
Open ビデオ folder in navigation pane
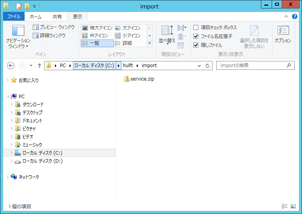(28, 137)
